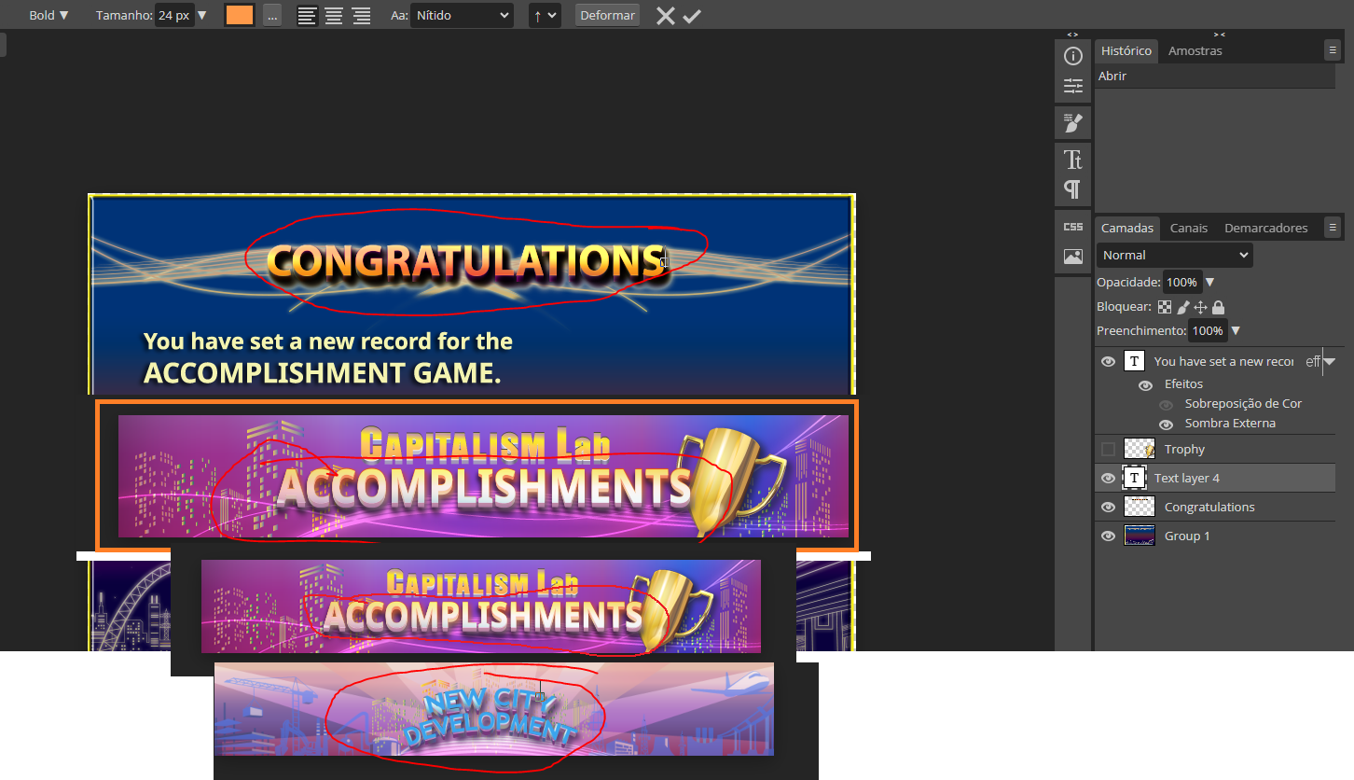Open the Adjustments sliders panel icon

click(1073, 87)
